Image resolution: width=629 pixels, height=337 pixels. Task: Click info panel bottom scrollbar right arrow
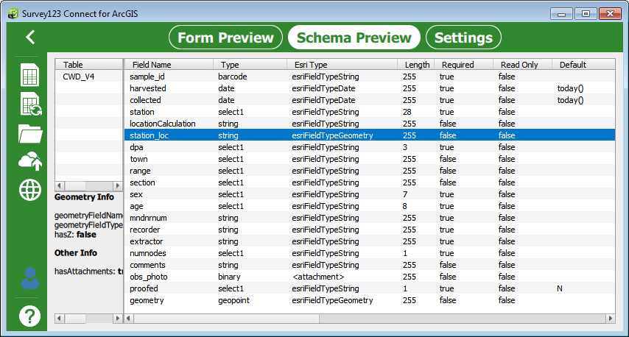[x=118, y=319]
